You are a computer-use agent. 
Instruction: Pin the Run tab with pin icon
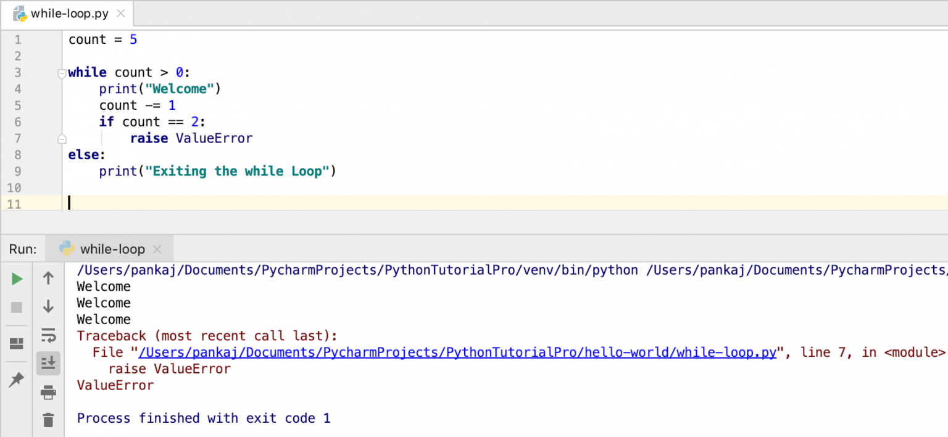(x=17, y=381)
